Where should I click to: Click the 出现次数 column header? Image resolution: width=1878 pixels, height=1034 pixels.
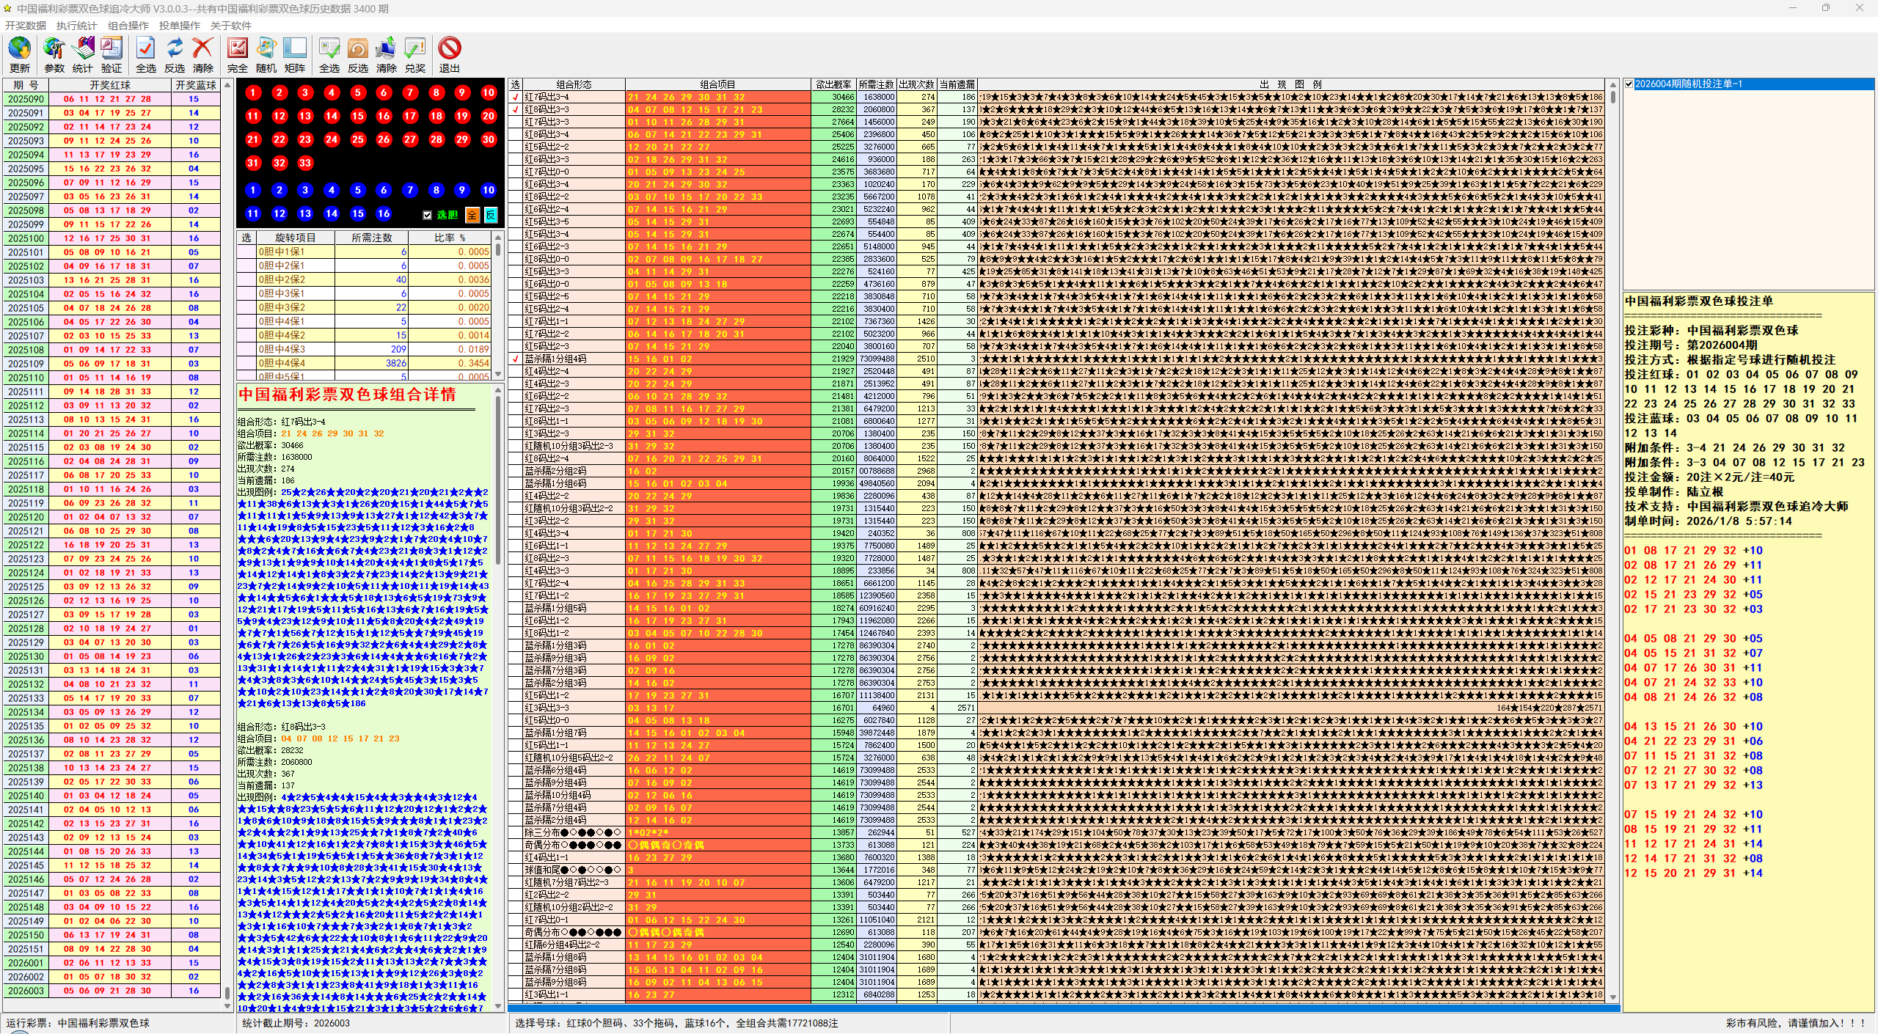tap(916, 84)
